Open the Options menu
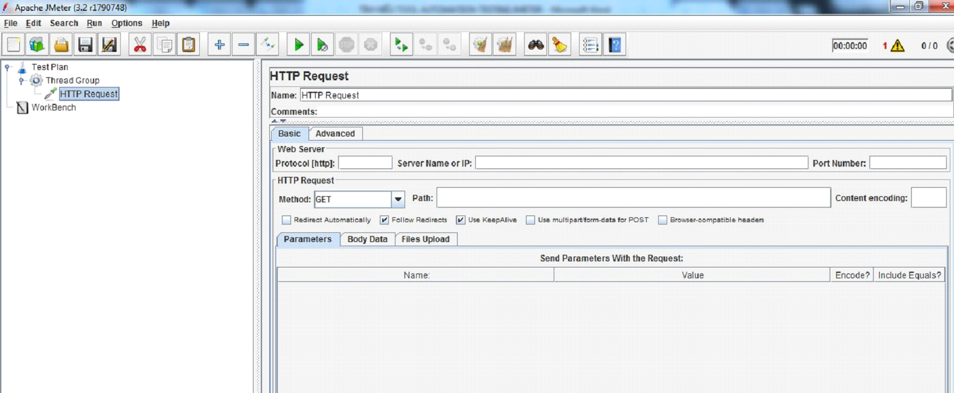 click(127, 23)
